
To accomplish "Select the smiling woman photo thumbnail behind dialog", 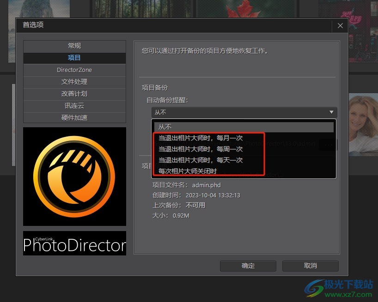I will coord(363,124).
